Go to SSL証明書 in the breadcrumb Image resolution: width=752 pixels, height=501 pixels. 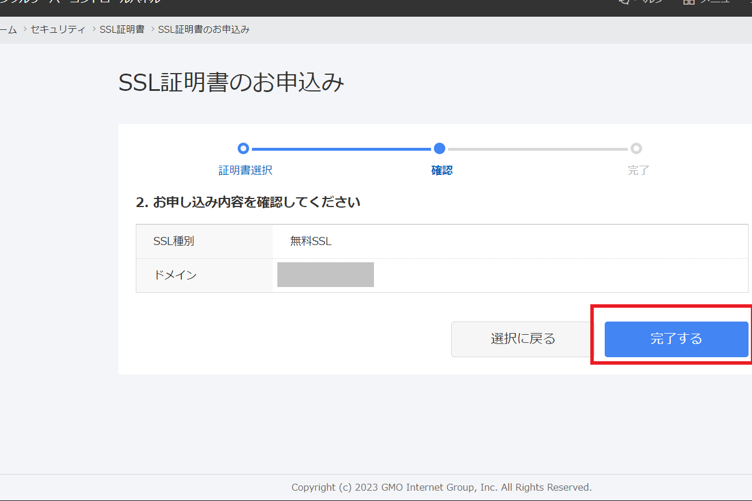(x=122, y=29)
